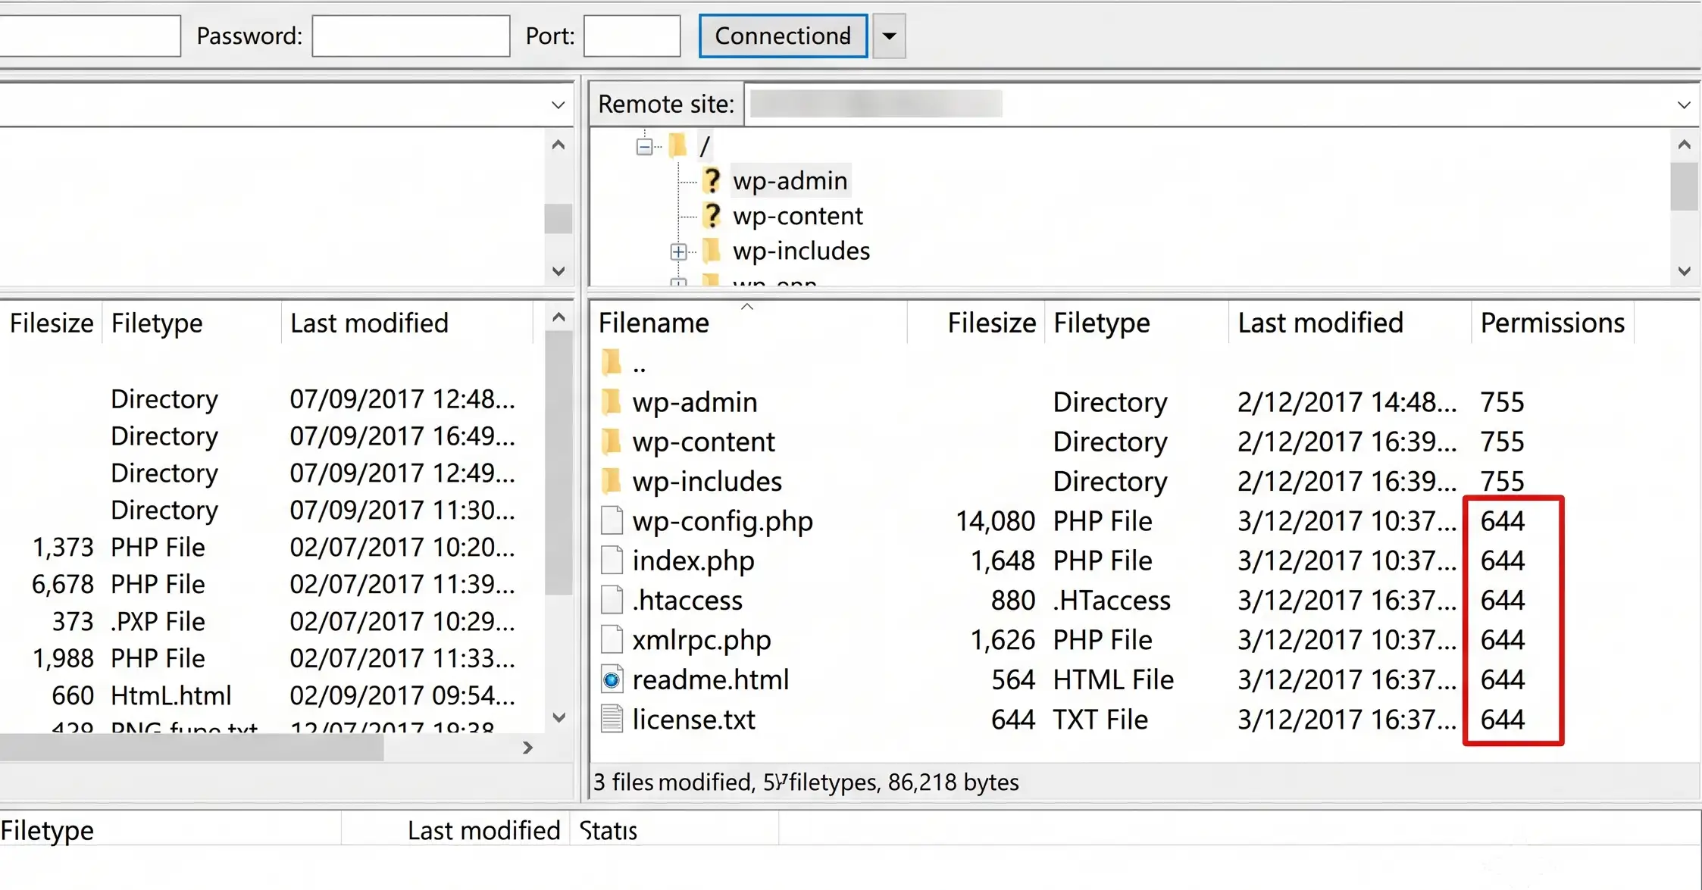This screenshot has height=890, width=1702.
Task: Select the readme.html filename
Action: coord(711,679)
